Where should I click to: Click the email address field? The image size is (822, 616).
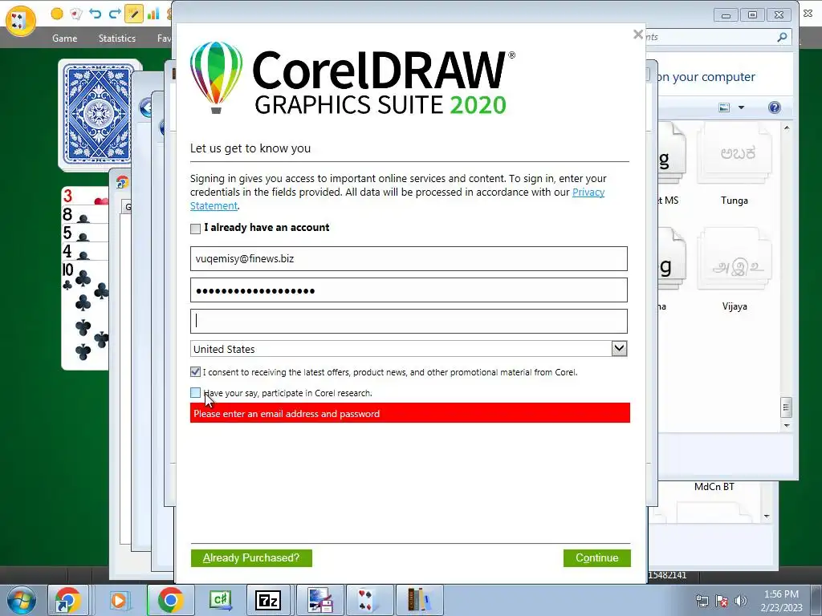(409, 259)
